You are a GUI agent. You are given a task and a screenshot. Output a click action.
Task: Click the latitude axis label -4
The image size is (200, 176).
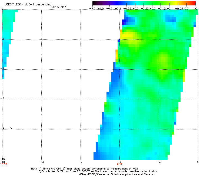[2, 69]
